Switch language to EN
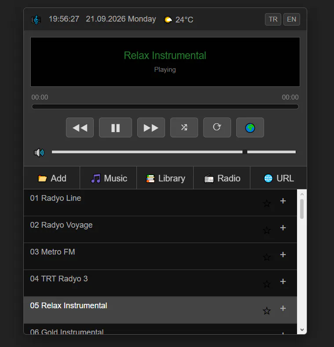Image resolution: width=334 pixels, height=347 pixels. pos(291,19)
